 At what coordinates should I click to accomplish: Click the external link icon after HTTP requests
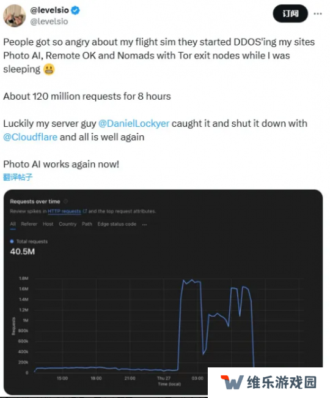click(84, 211)
